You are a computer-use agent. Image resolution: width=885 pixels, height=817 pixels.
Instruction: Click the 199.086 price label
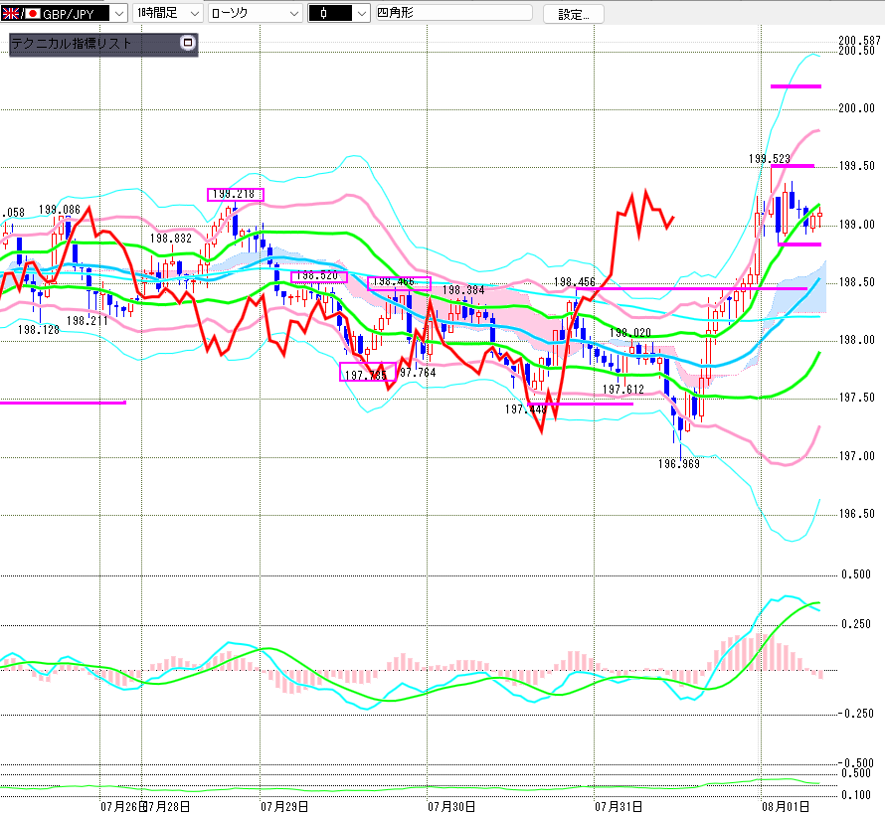click(x=60, y=210)
